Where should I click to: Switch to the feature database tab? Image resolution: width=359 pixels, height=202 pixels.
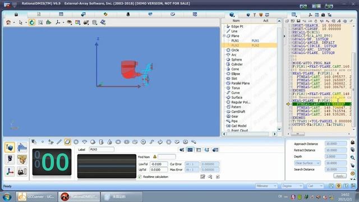[232, 15]
